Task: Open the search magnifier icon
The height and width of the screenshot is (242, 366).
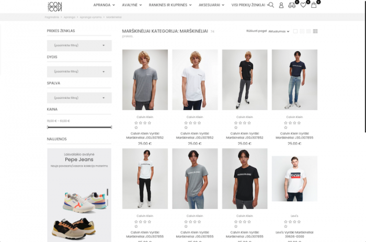Action: [271, 5]
